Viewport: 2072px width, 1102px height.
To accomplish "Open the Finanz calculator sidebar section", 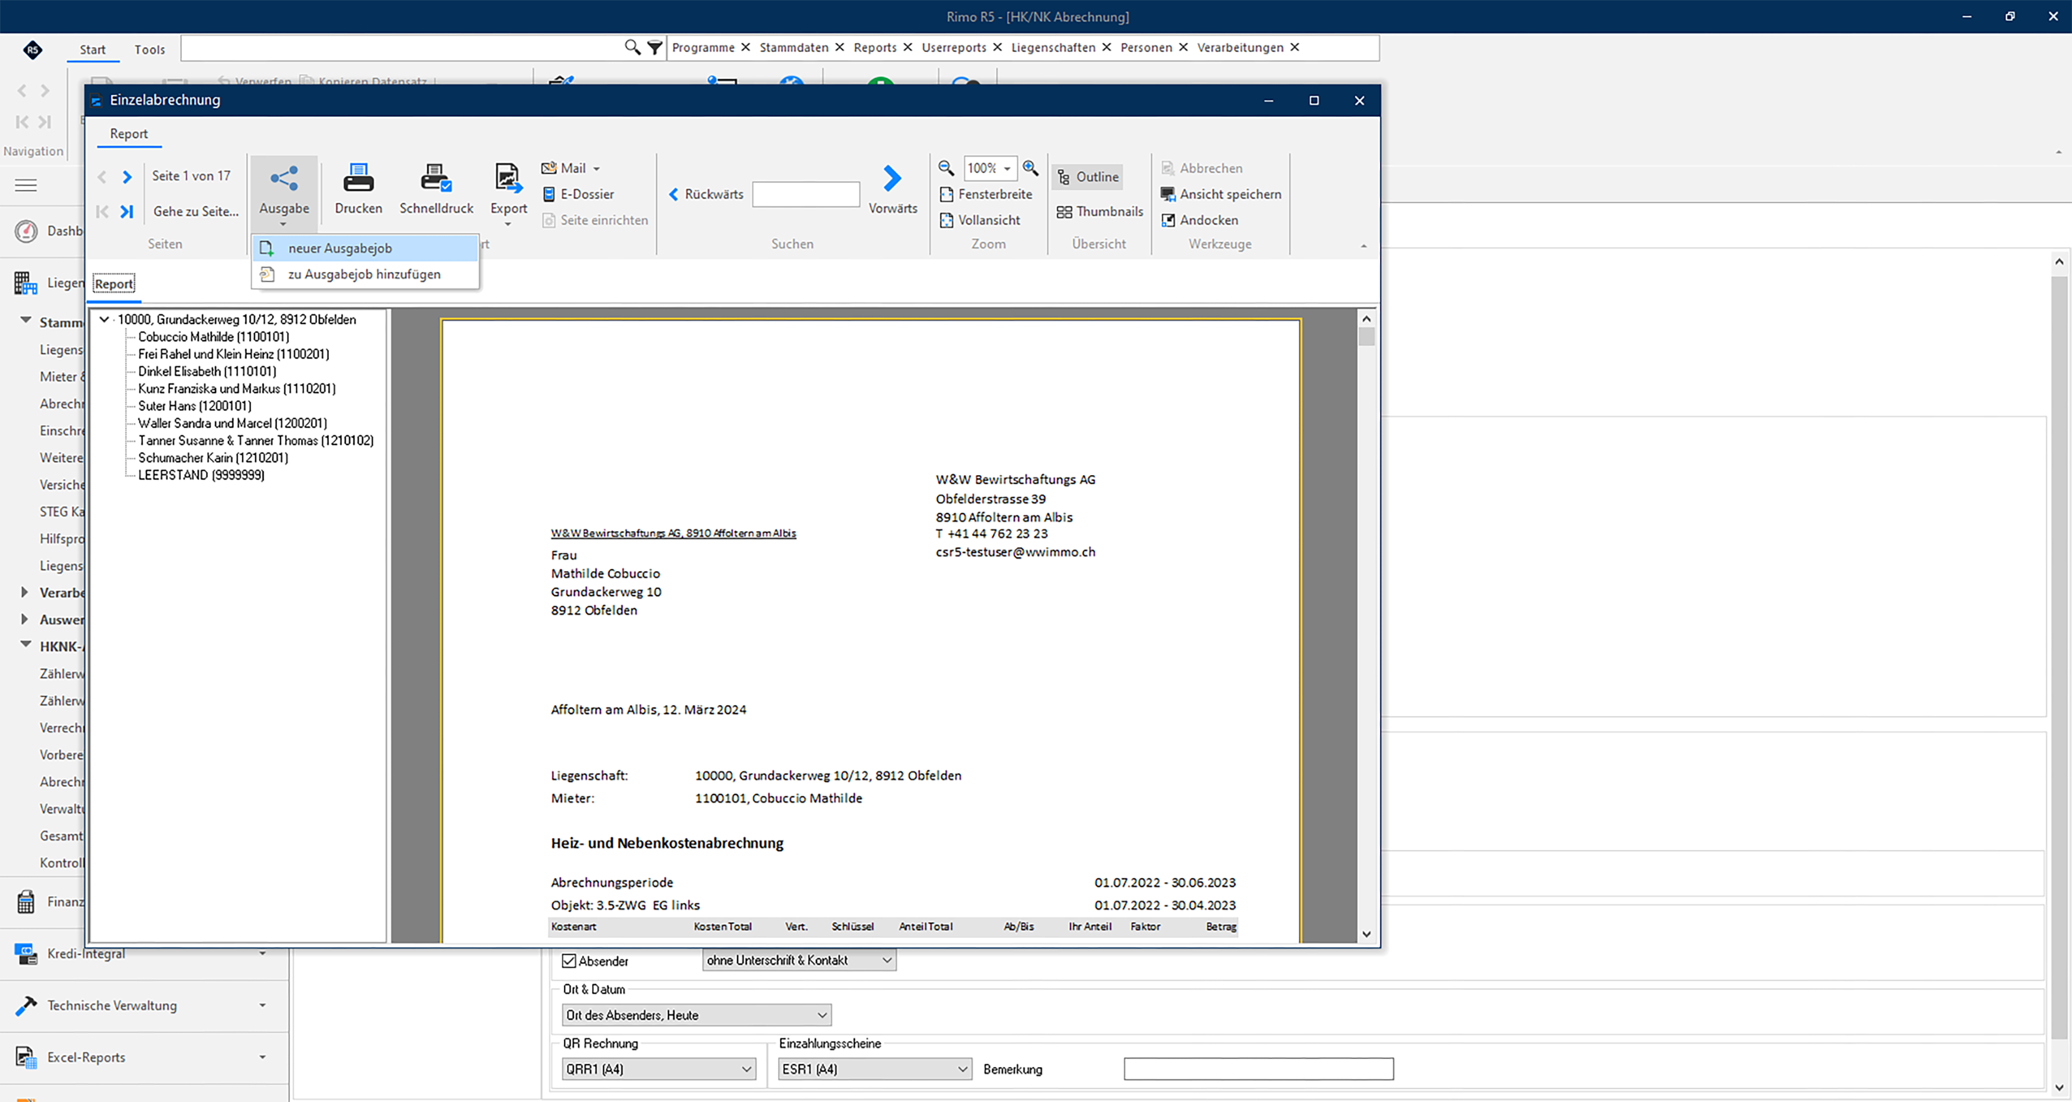I will 26,902.
